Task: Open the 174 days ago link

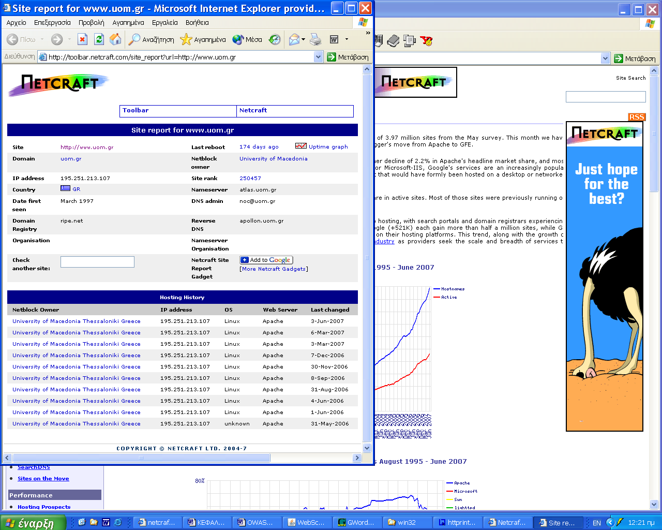Action: pos(259,146)
